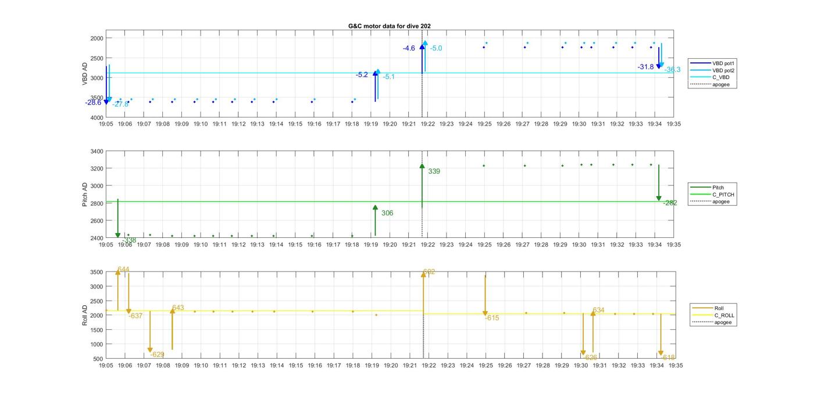Viewport: 814px width, 403px height.
Task: Click the "2000" tick on VBD AD axis
Action: [x=97, y=38]
